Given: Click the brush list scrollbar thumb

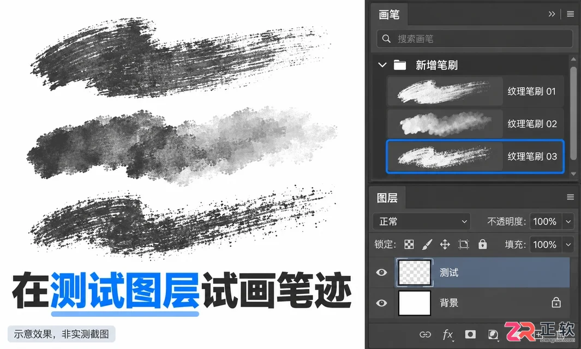Looking at the screenshot, I should [x=573, y=113].
